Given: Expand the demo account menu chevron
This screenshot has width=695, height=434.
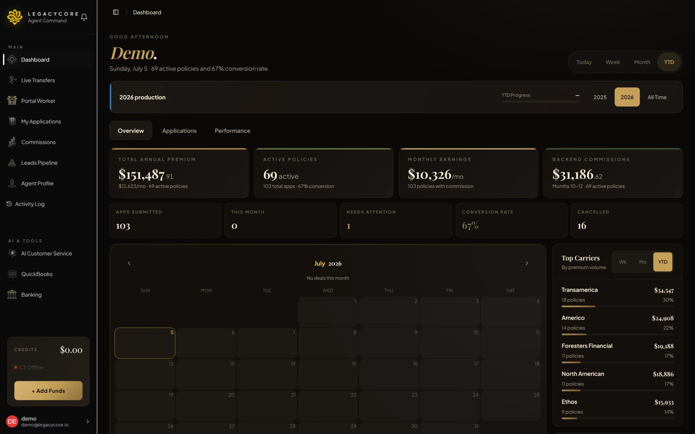Looking at the screenshot, I should pos(88,421).
